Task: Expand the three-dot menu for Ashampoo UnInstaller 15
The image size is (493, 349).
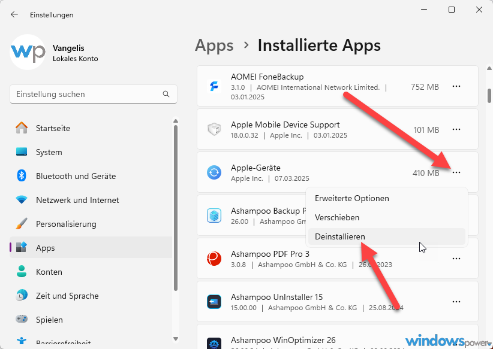Action: pyautogui.click(x=456, y=302)
